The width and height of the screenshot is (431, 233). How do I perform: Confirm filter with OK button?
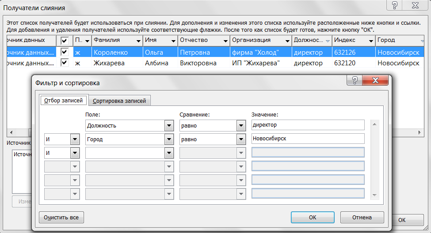[313, 218]
